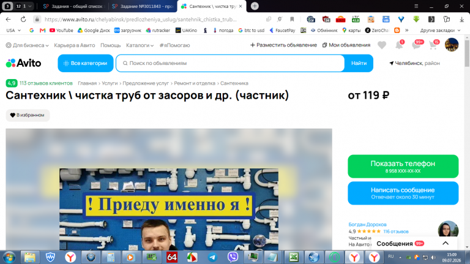Open the Avito favorites heart icon in header
Screen dimensions: 470x264
point(382,45)
